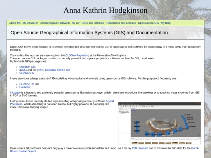
Task: Select Open Source GIS nav item
Action: click(148, 23)
